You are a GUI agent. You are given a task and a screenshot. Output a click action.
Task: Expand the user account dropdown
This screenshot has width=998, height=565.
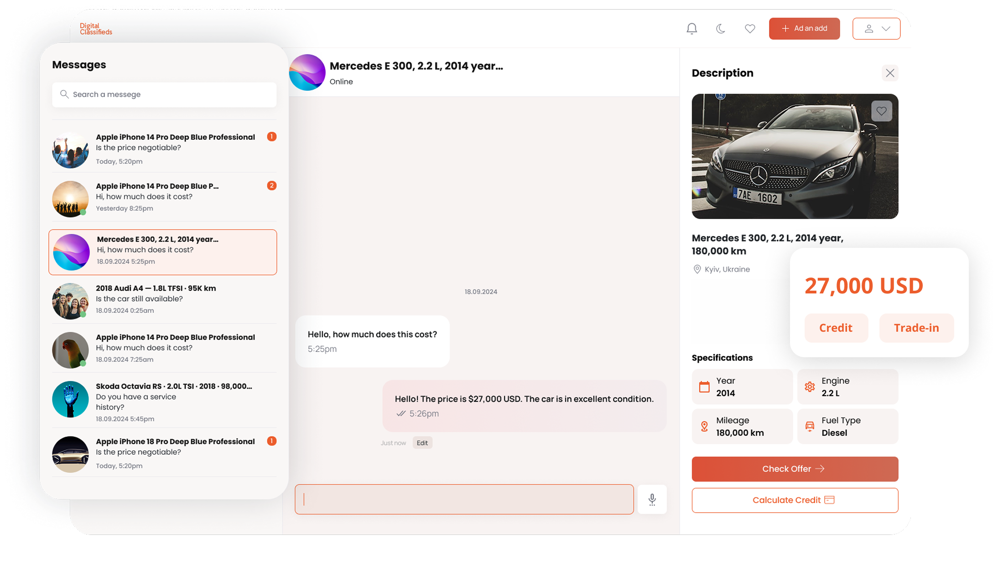point(876,29)
